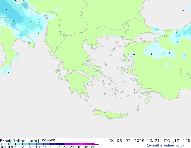The width and height of the screenshot is (191, 148).
Task: Pick the legend swatch between 0.5 and 1
Action: (12, 144)
